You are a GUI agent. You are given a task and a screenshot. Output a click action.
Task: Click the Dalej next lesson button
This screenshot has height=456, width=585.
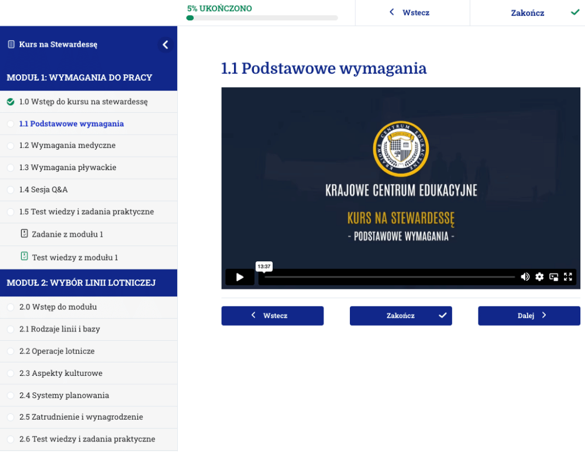pyautogui.click(x=529, y=316)
